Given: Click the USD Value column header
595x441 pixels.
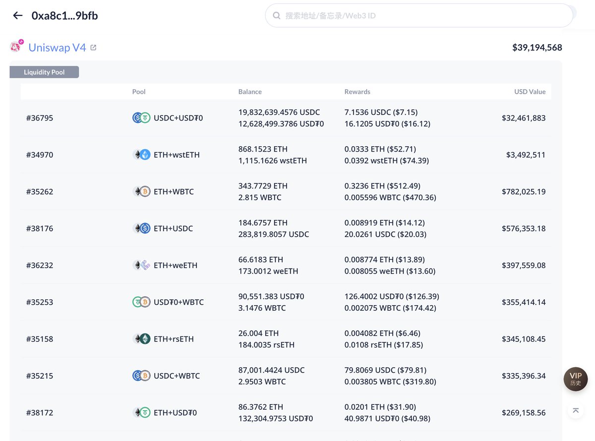Looking at the screenshot, I should 530,92.
